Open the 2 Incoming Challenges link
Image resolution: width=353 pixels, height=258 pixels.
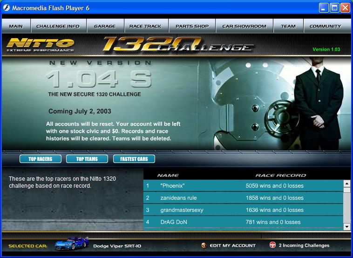tap(304, 245)
